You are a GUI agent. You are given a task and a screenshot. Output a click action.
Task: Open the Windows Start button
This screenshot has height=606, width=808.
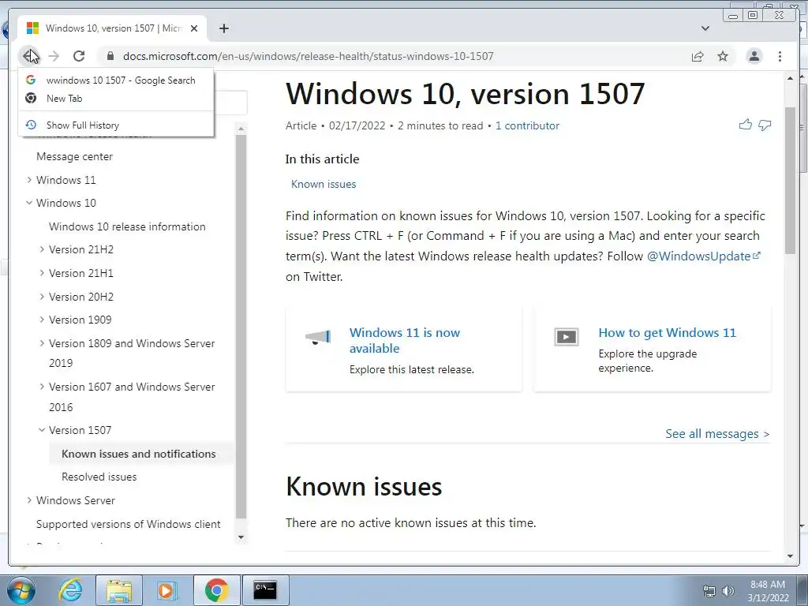(21, 590)
